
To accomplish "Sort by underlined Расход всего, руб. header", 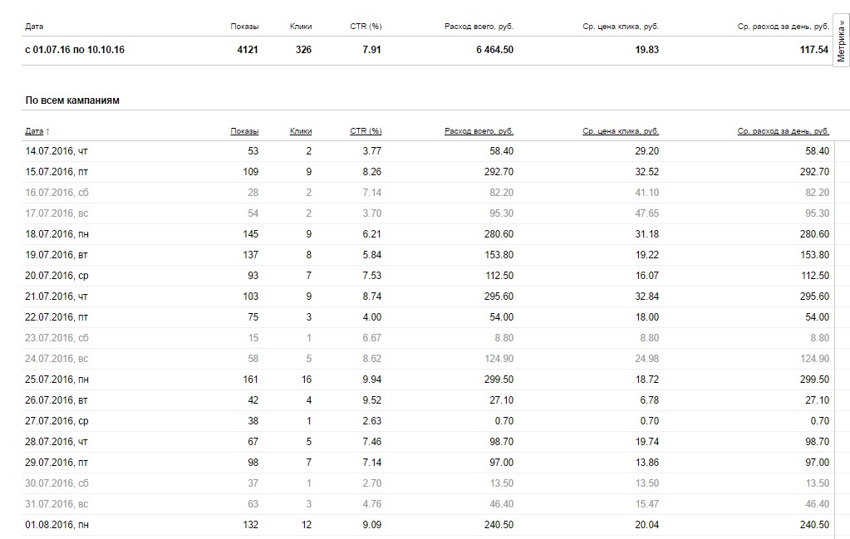I will tap(479, 131).
